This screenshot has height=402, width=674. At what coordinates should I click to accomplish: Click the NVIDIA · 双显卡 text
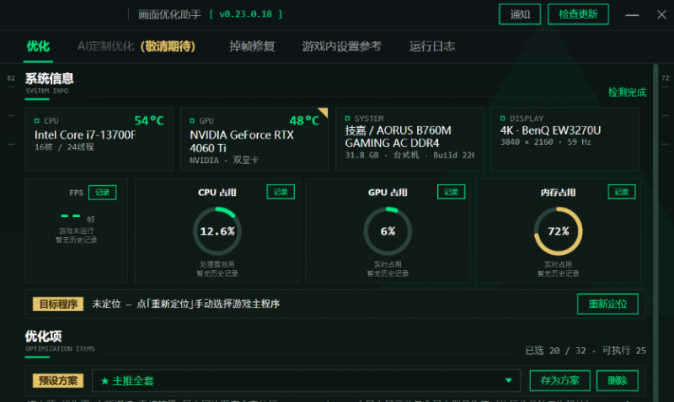pos(224,161)
